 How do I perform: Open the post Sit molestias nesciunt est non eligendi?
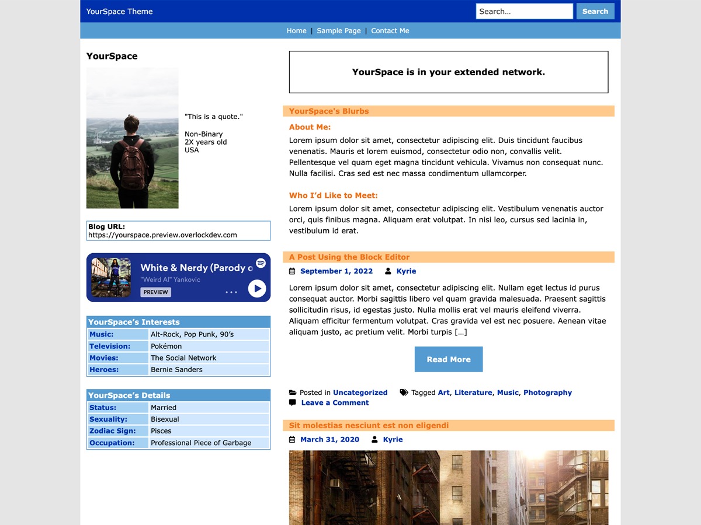(369, 426)
